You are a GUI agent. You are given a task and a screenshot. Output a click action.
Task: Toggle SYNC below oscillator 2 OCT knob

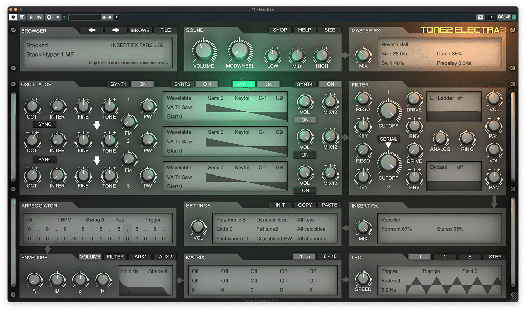(x=45, y=160)
